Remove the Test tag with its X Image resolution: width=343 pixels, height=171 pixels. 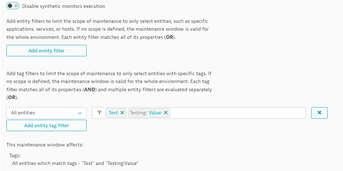tap(122, 113)
